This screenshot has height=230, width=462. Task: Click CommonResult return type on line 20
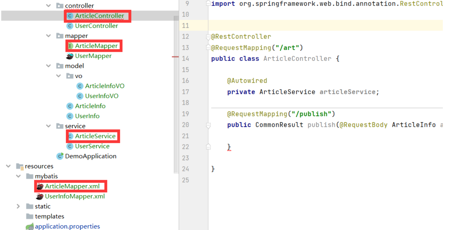click(279, 125)
